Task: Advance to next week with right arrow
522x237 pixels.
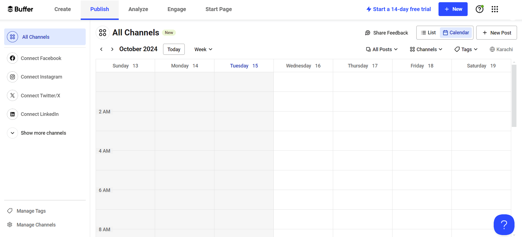Action: pos(112,49)
